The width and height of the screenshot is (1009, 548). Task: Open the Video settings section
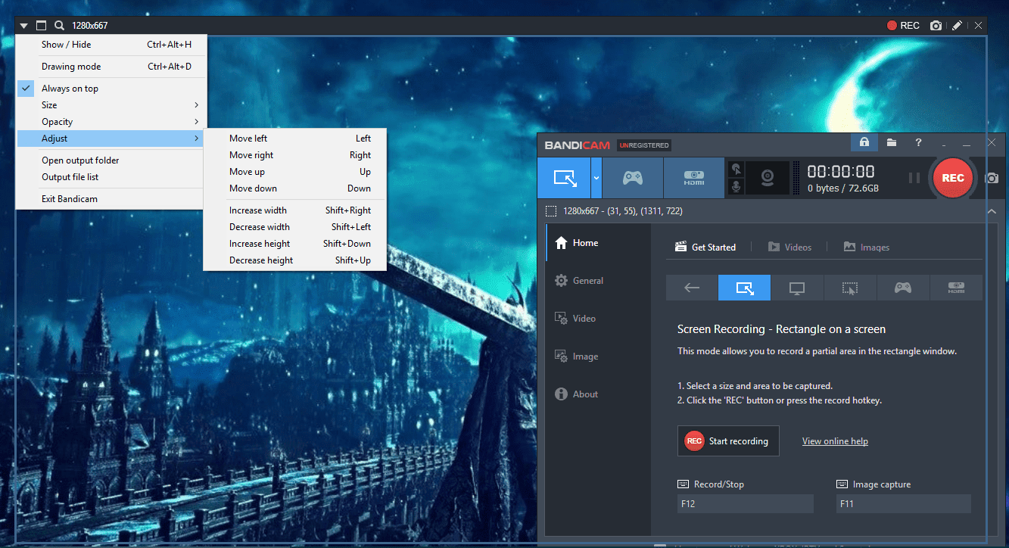[598, 319]
